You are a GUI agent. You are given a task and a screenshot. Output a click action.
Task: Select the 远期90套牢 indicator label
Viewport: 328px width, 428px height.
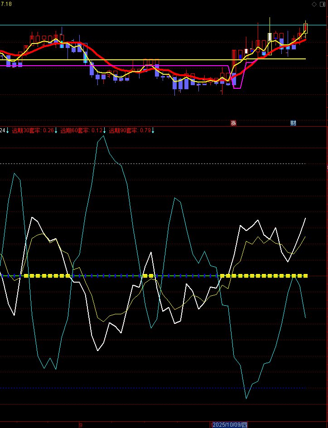pyautogui.click(x=124, y=130)
